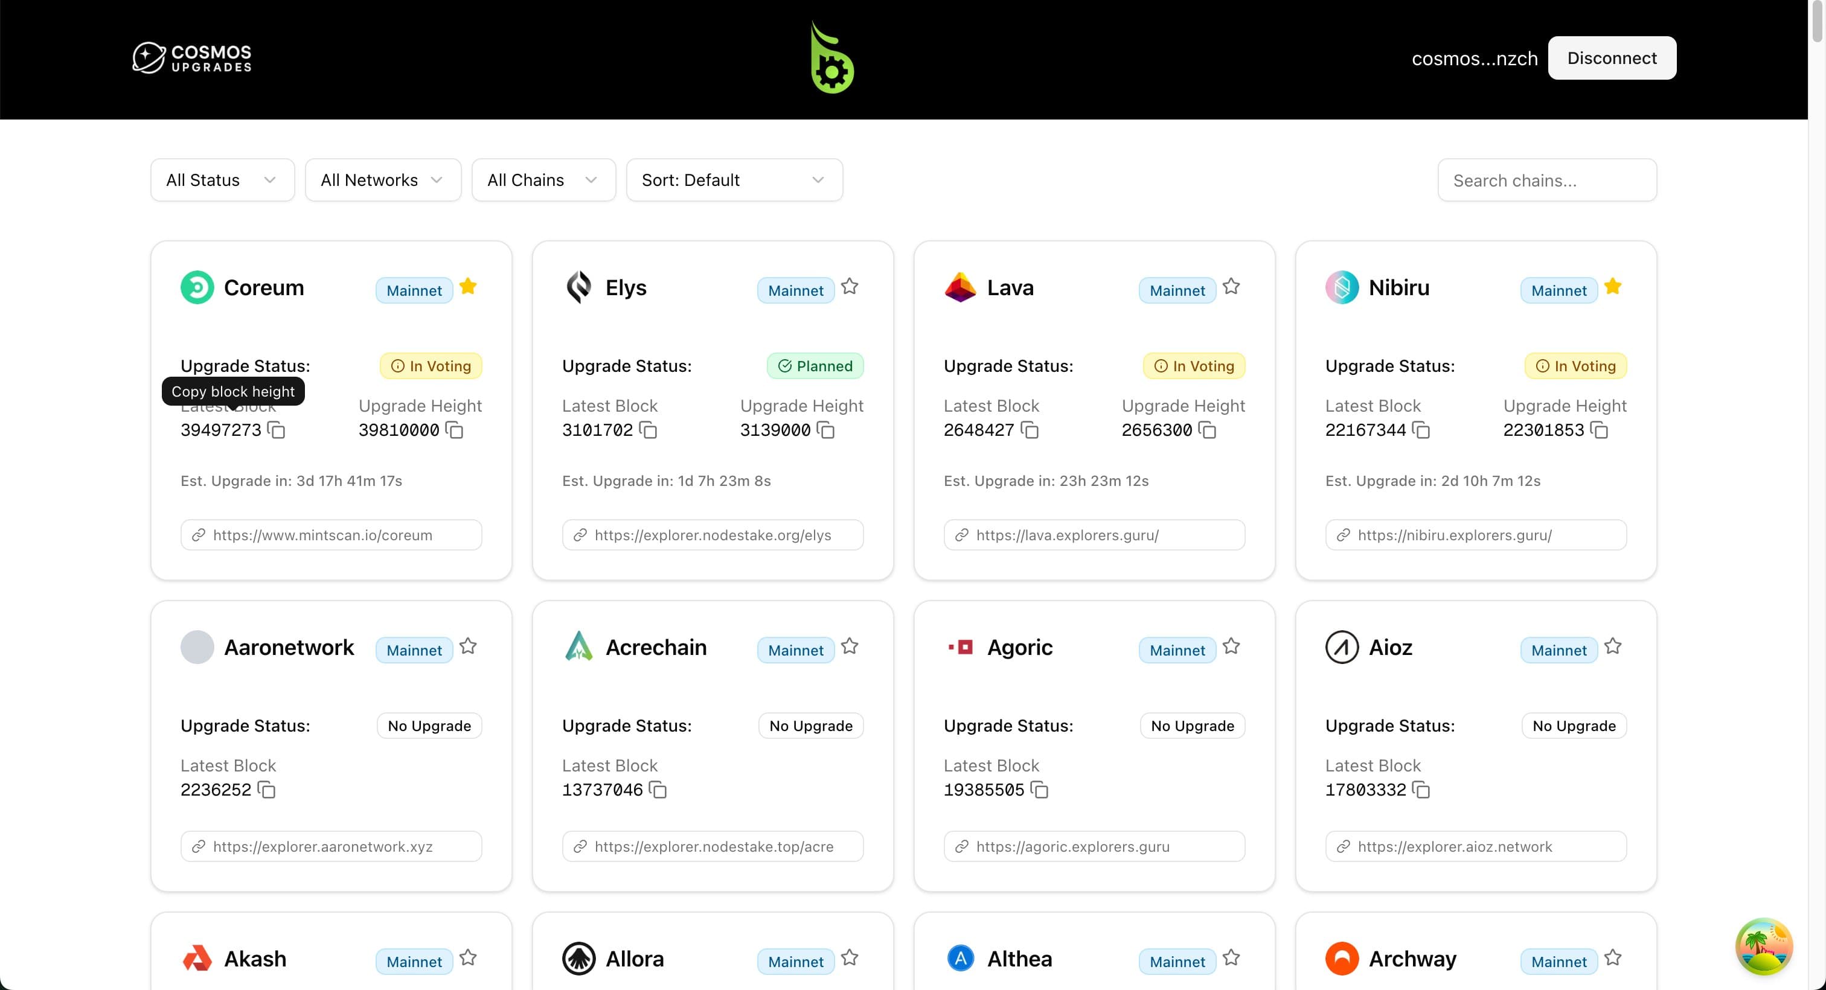Open the agoric.explorers.guru link
Screen dimensions: 1826x990
(1095, 846)
